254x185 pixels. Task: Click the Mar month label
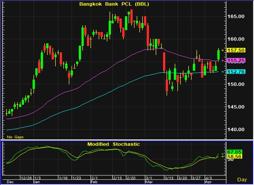(149, 182)
